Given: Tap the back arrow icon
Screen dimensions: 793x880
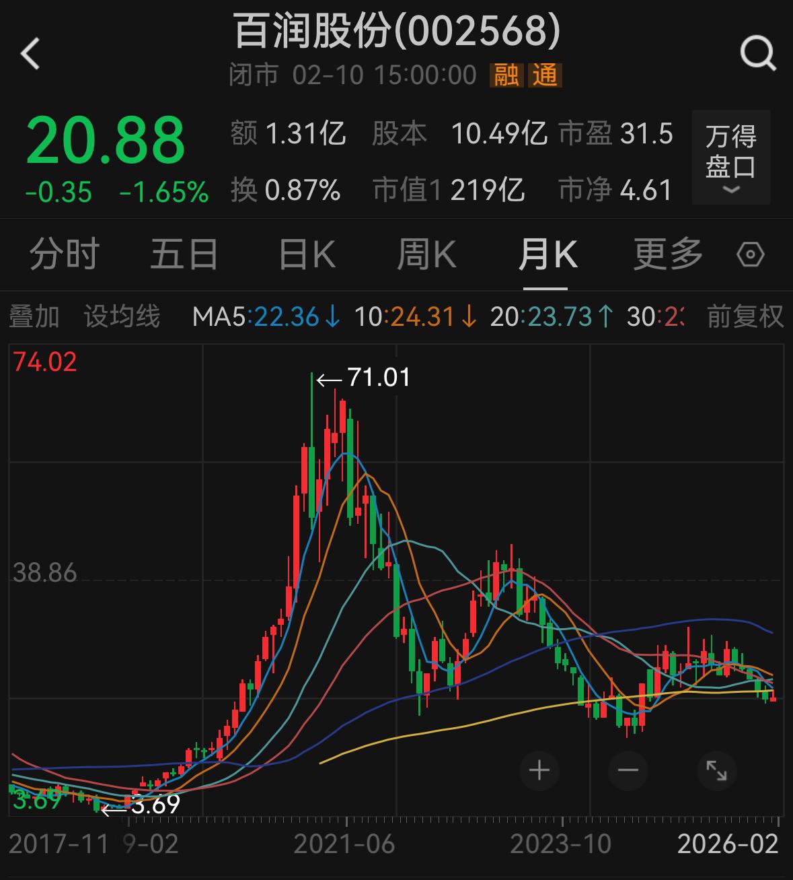Looking at the screenshot, I should pyautogui.click(x=31, y=54).
